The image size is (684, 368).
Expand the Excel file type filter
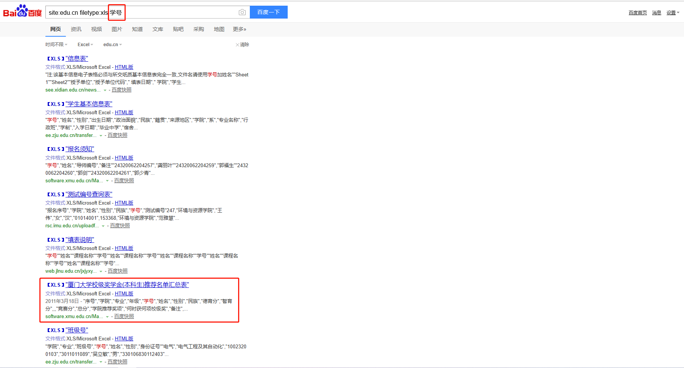(x=85, y=45)
